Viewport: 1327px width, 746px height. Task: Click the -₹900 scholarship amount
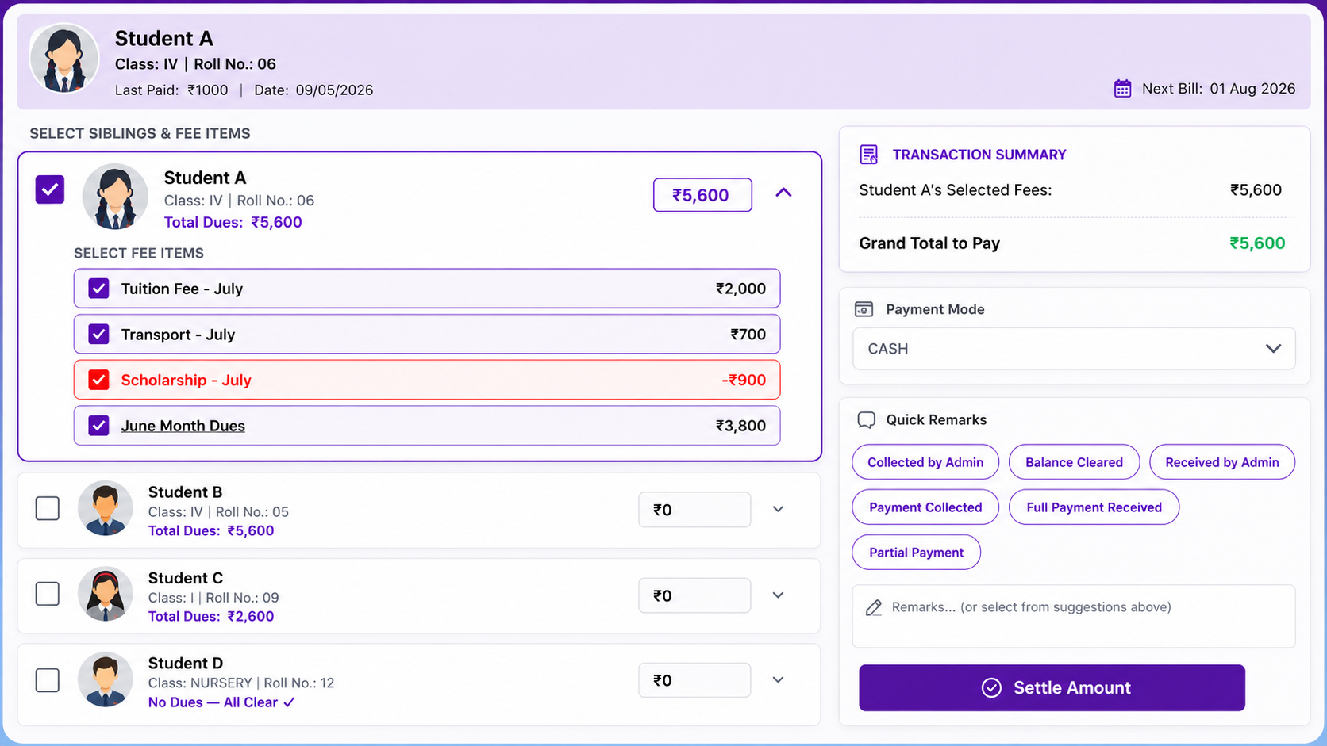[x=744, y=380]
